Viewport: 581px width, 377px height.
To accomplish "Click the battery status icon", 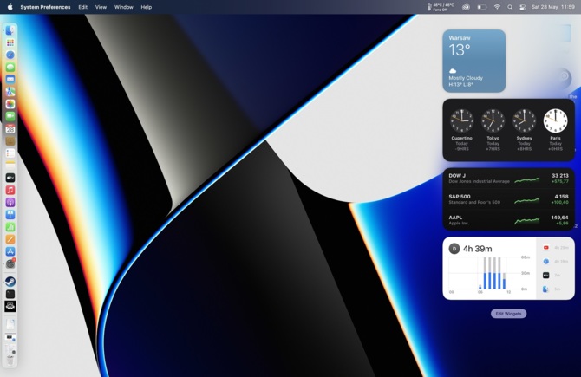I will coord(481,7).
